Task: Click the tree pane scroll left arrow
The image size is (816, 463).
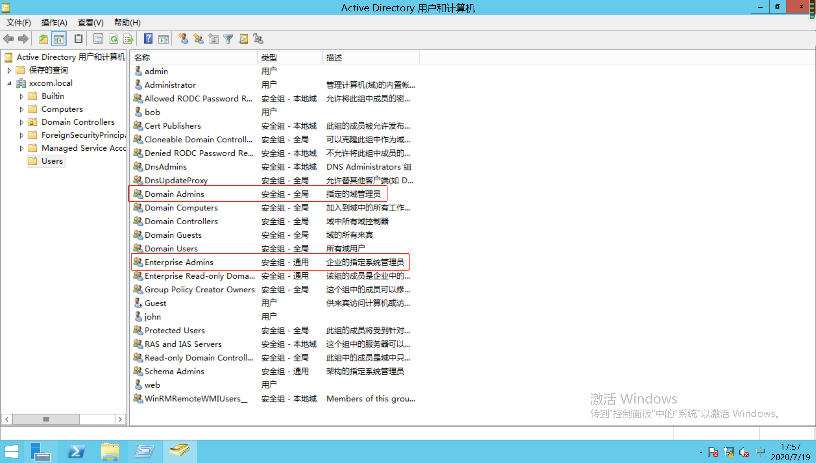Action: point(7,419)
